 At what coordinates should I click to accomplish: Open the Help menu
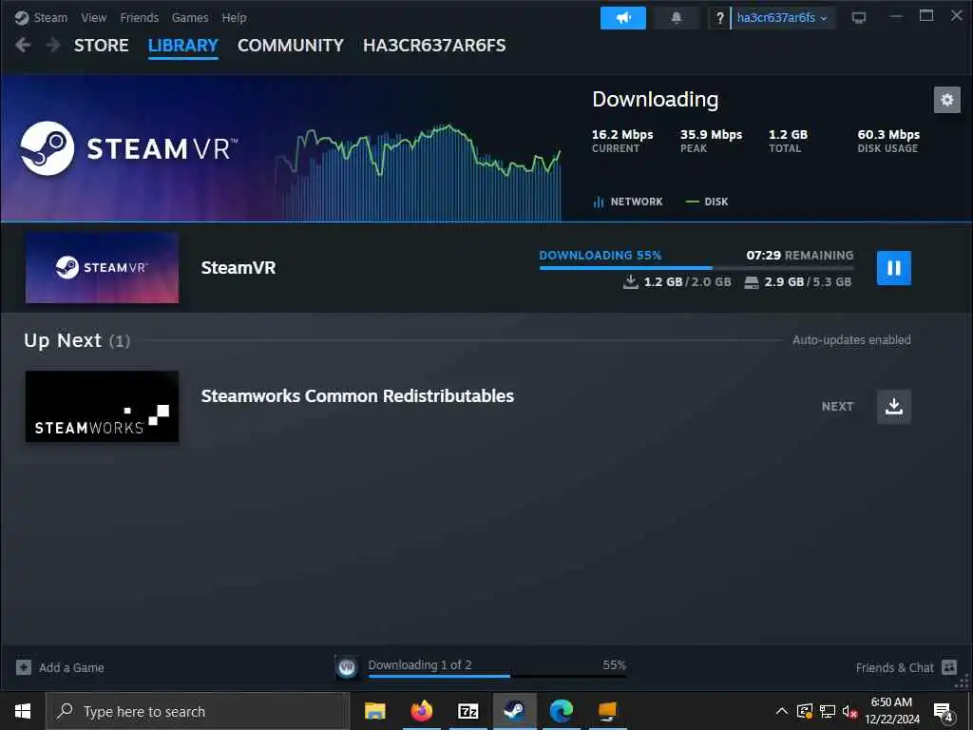point(234,17)
